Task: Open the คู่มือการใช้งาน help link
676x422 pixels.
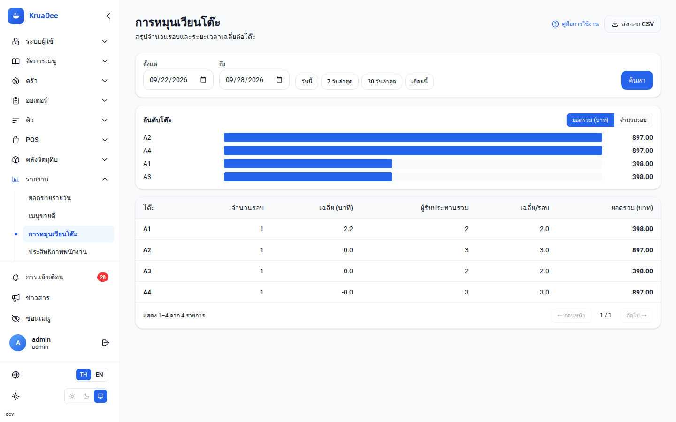Action: click(575, 24)
